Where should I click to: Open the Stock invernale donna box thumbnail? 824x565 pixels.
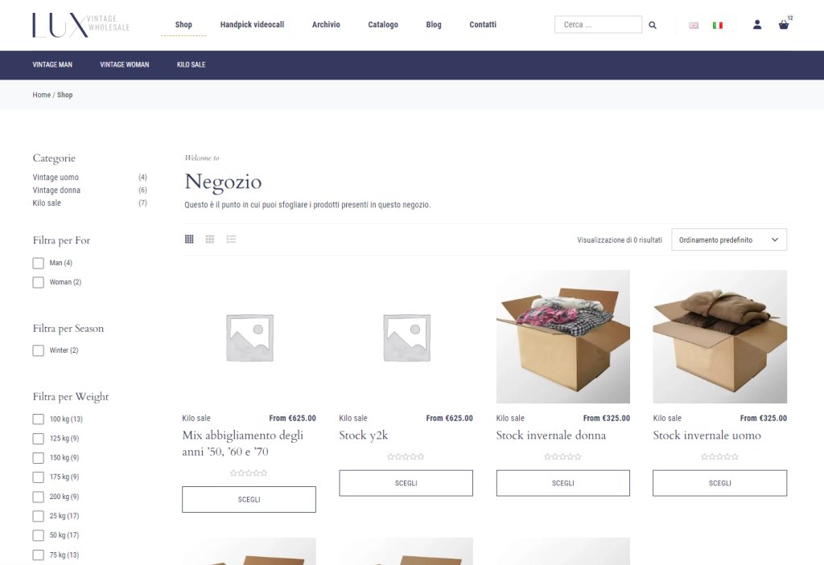[x=562, y=337]
